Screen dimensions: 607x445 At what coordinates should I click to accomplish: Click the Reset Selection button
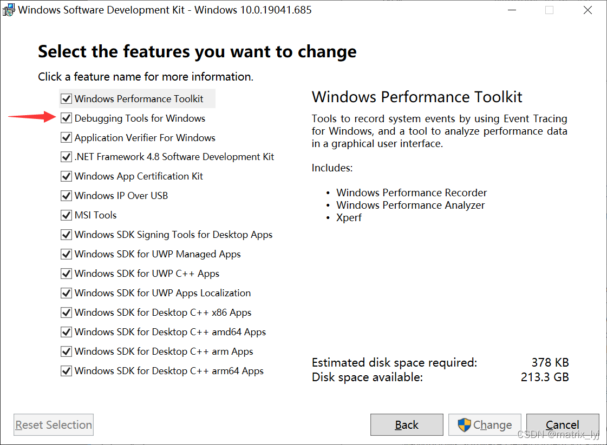coord(54,424)
